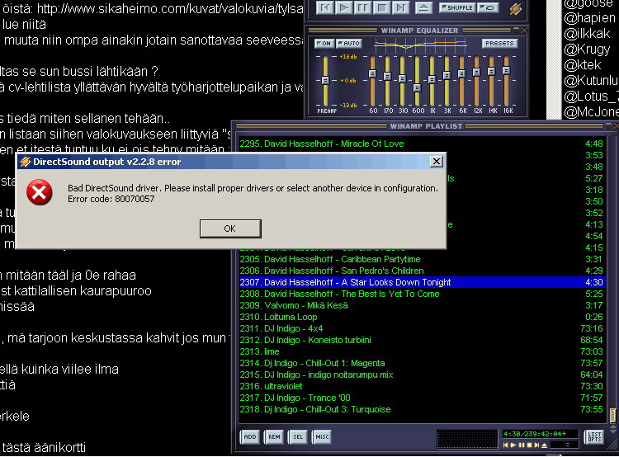Click the Winamp next track button
This screenshot has height=457, width=619.
pos(401,7)
